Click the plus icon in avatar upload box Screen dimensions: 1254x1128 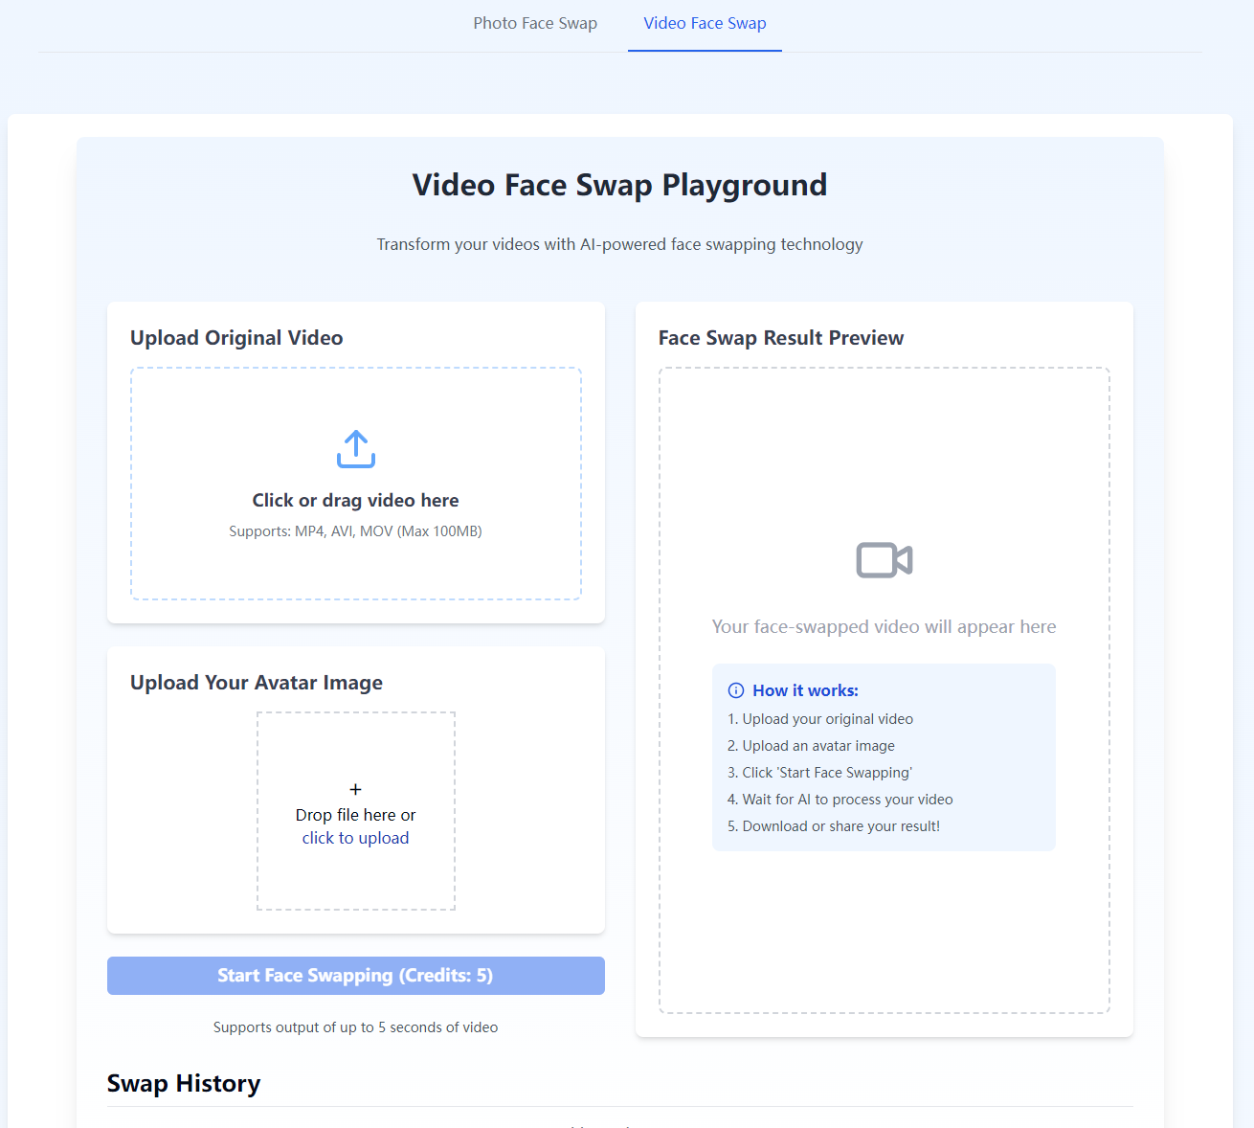(x=355, y=790)
